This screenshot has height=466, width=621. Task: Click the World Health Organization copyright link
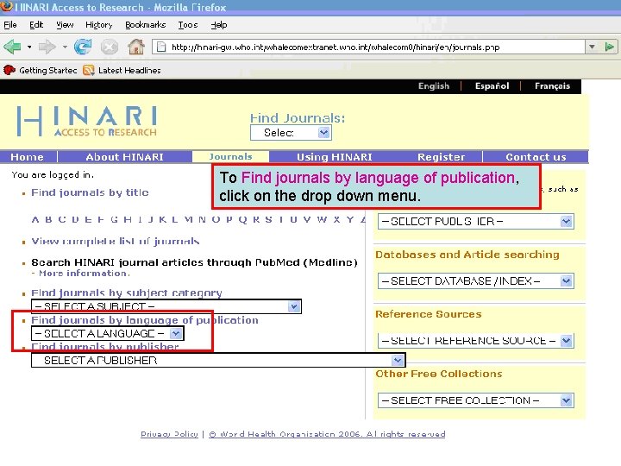327,434
